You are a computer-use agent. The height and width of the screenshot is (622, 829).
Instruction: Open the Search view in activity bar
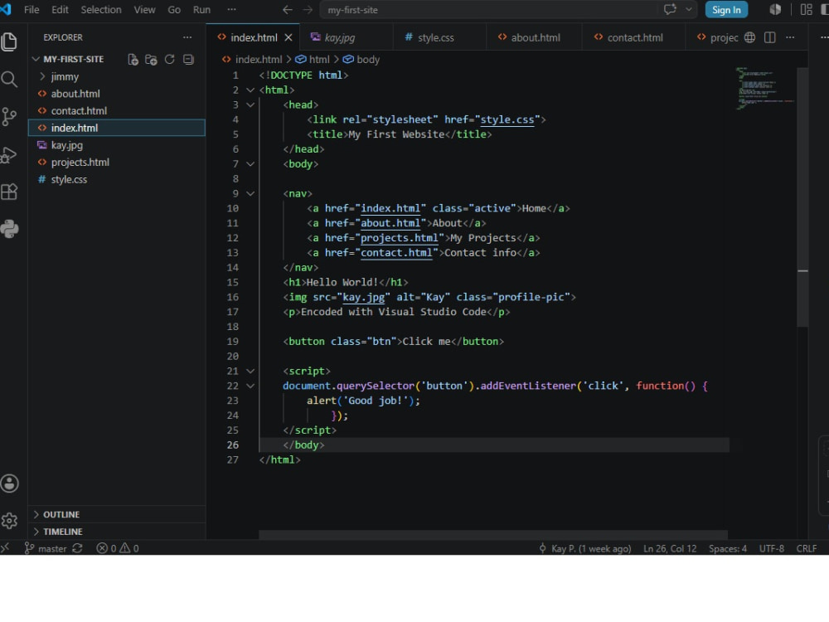9,80
